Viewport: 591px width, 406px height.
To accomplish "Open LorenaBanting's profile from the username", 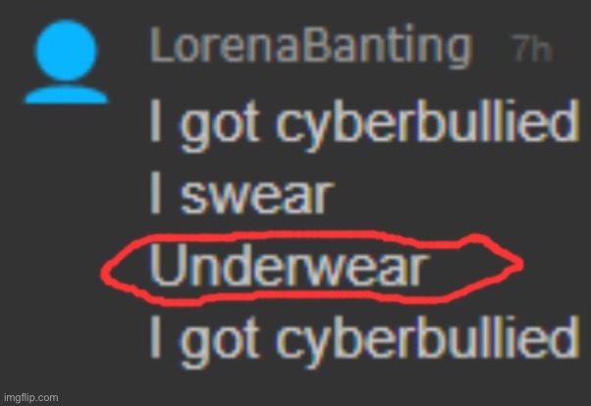I will [311, 47].
